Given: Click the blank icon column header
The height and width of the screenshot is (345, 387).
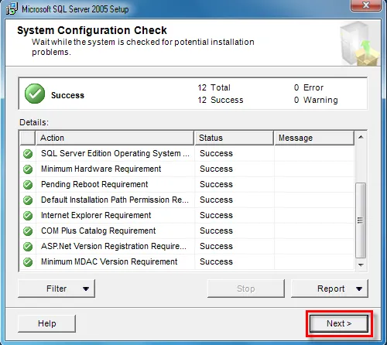Looking at the screenshot, I should (28, 138).
